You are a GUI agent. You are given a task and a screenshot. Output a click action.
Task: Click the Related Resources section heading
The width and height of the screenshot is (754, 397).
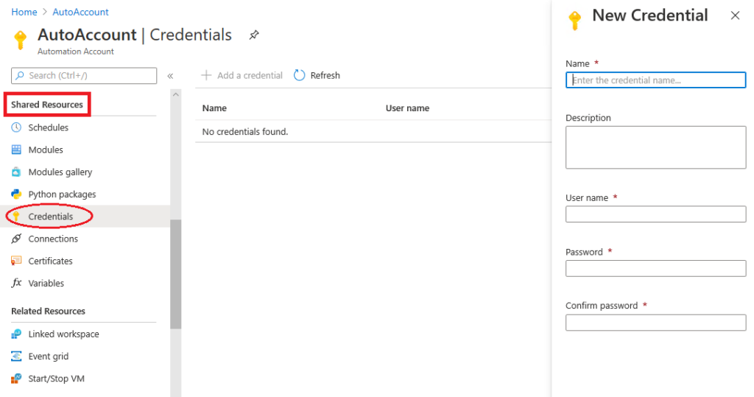click(x=48, y=311)
